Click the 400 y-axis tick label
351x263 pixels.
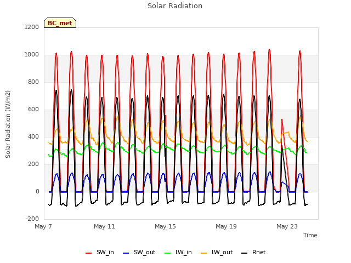point(33,137)
